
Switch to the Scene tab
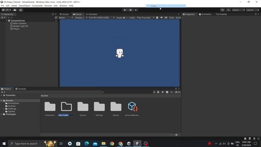pyautogui.click(x=64, y=14)
